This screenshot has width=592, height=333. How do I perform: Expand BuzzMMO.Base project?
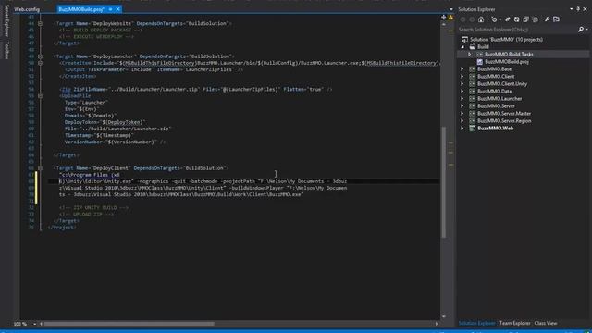point(462,69)
